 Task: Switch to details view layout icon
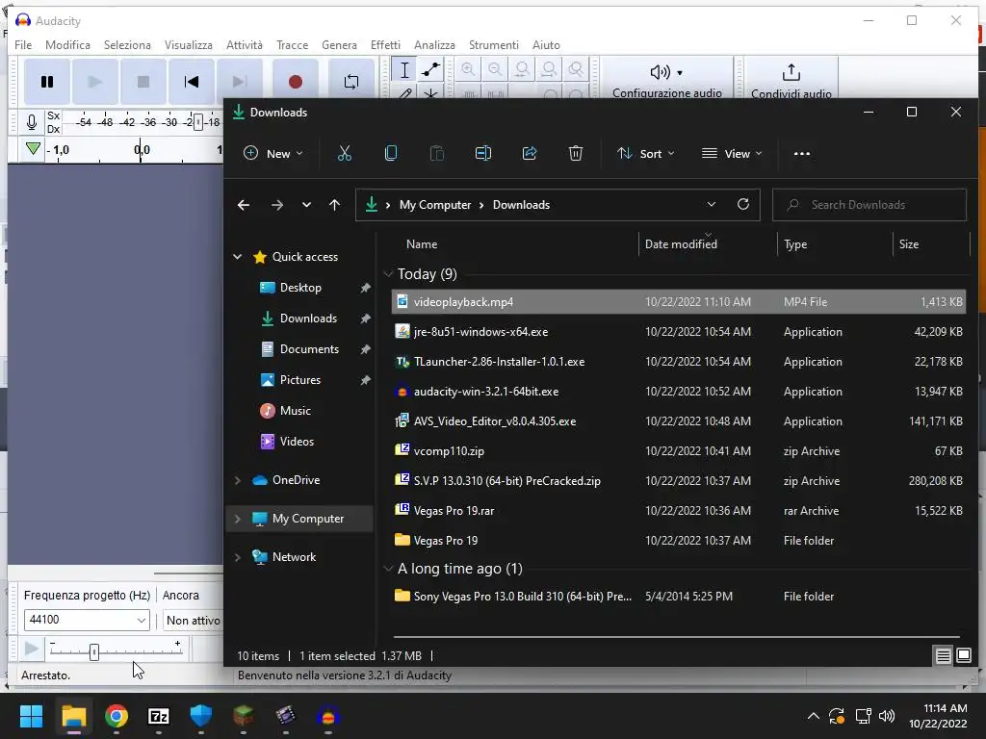click(x=943, y=656)
